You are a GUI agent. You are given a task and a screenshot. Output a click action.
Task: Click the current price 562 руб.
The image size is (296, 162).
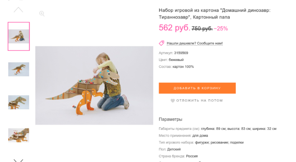[174, 28]
